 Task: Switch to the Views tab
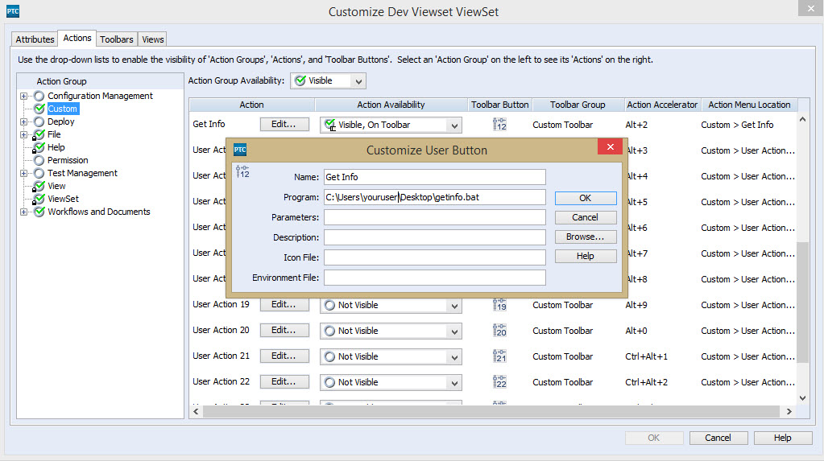(x=153, y=39)
